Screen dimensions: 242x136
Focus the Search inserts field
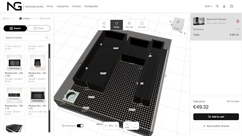[x=27, y=37]
